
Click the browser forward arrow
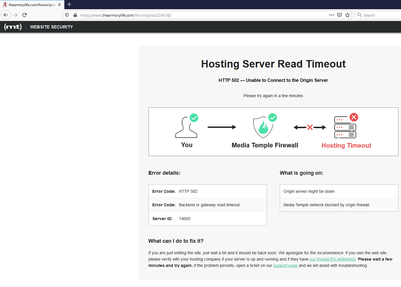pos(15,15)
